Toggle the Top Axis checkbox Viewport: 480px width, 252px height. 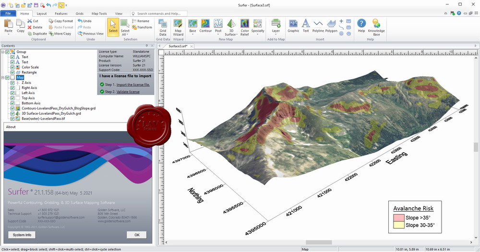coord(12,98)
